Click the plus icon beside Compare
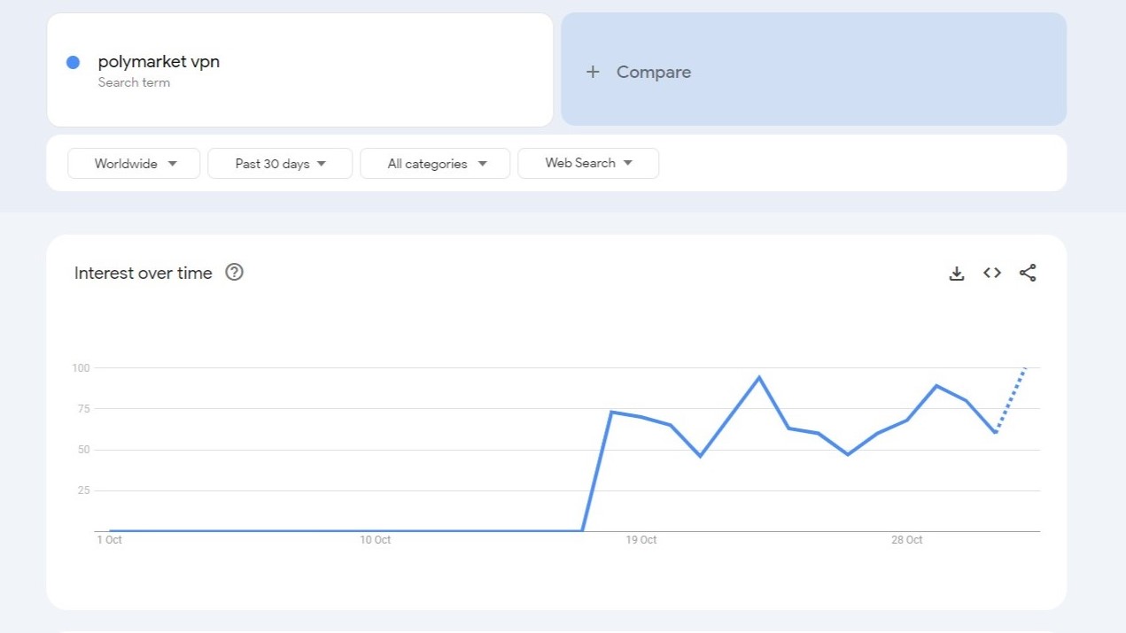The width and height of the screenshot is (1126, 633). click(593, 72)
